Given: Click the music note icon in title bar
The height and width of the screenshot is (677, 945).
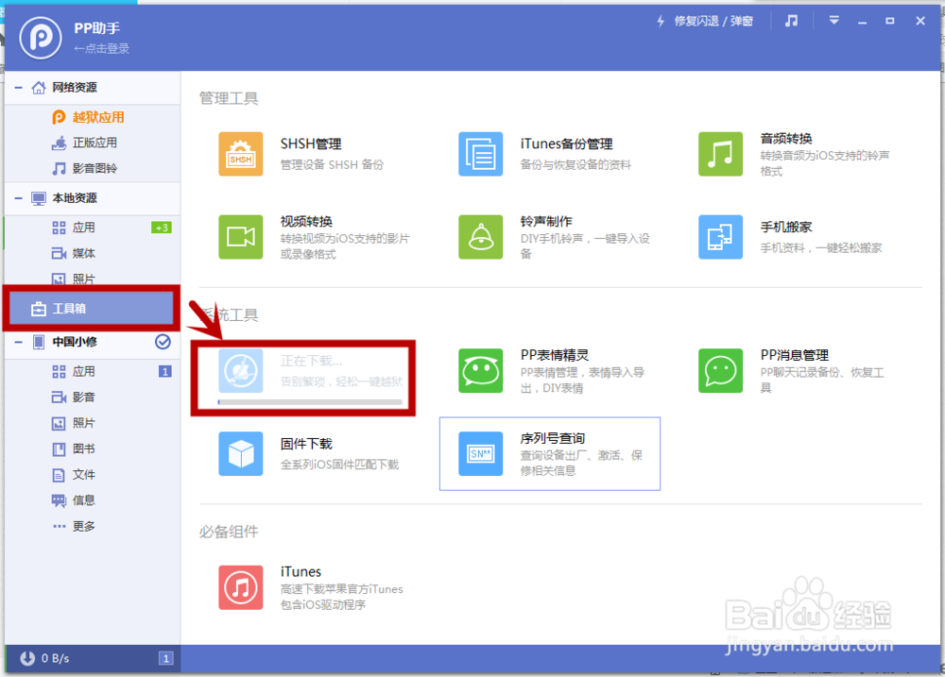Looking at the screenshot, I should 791,21.
